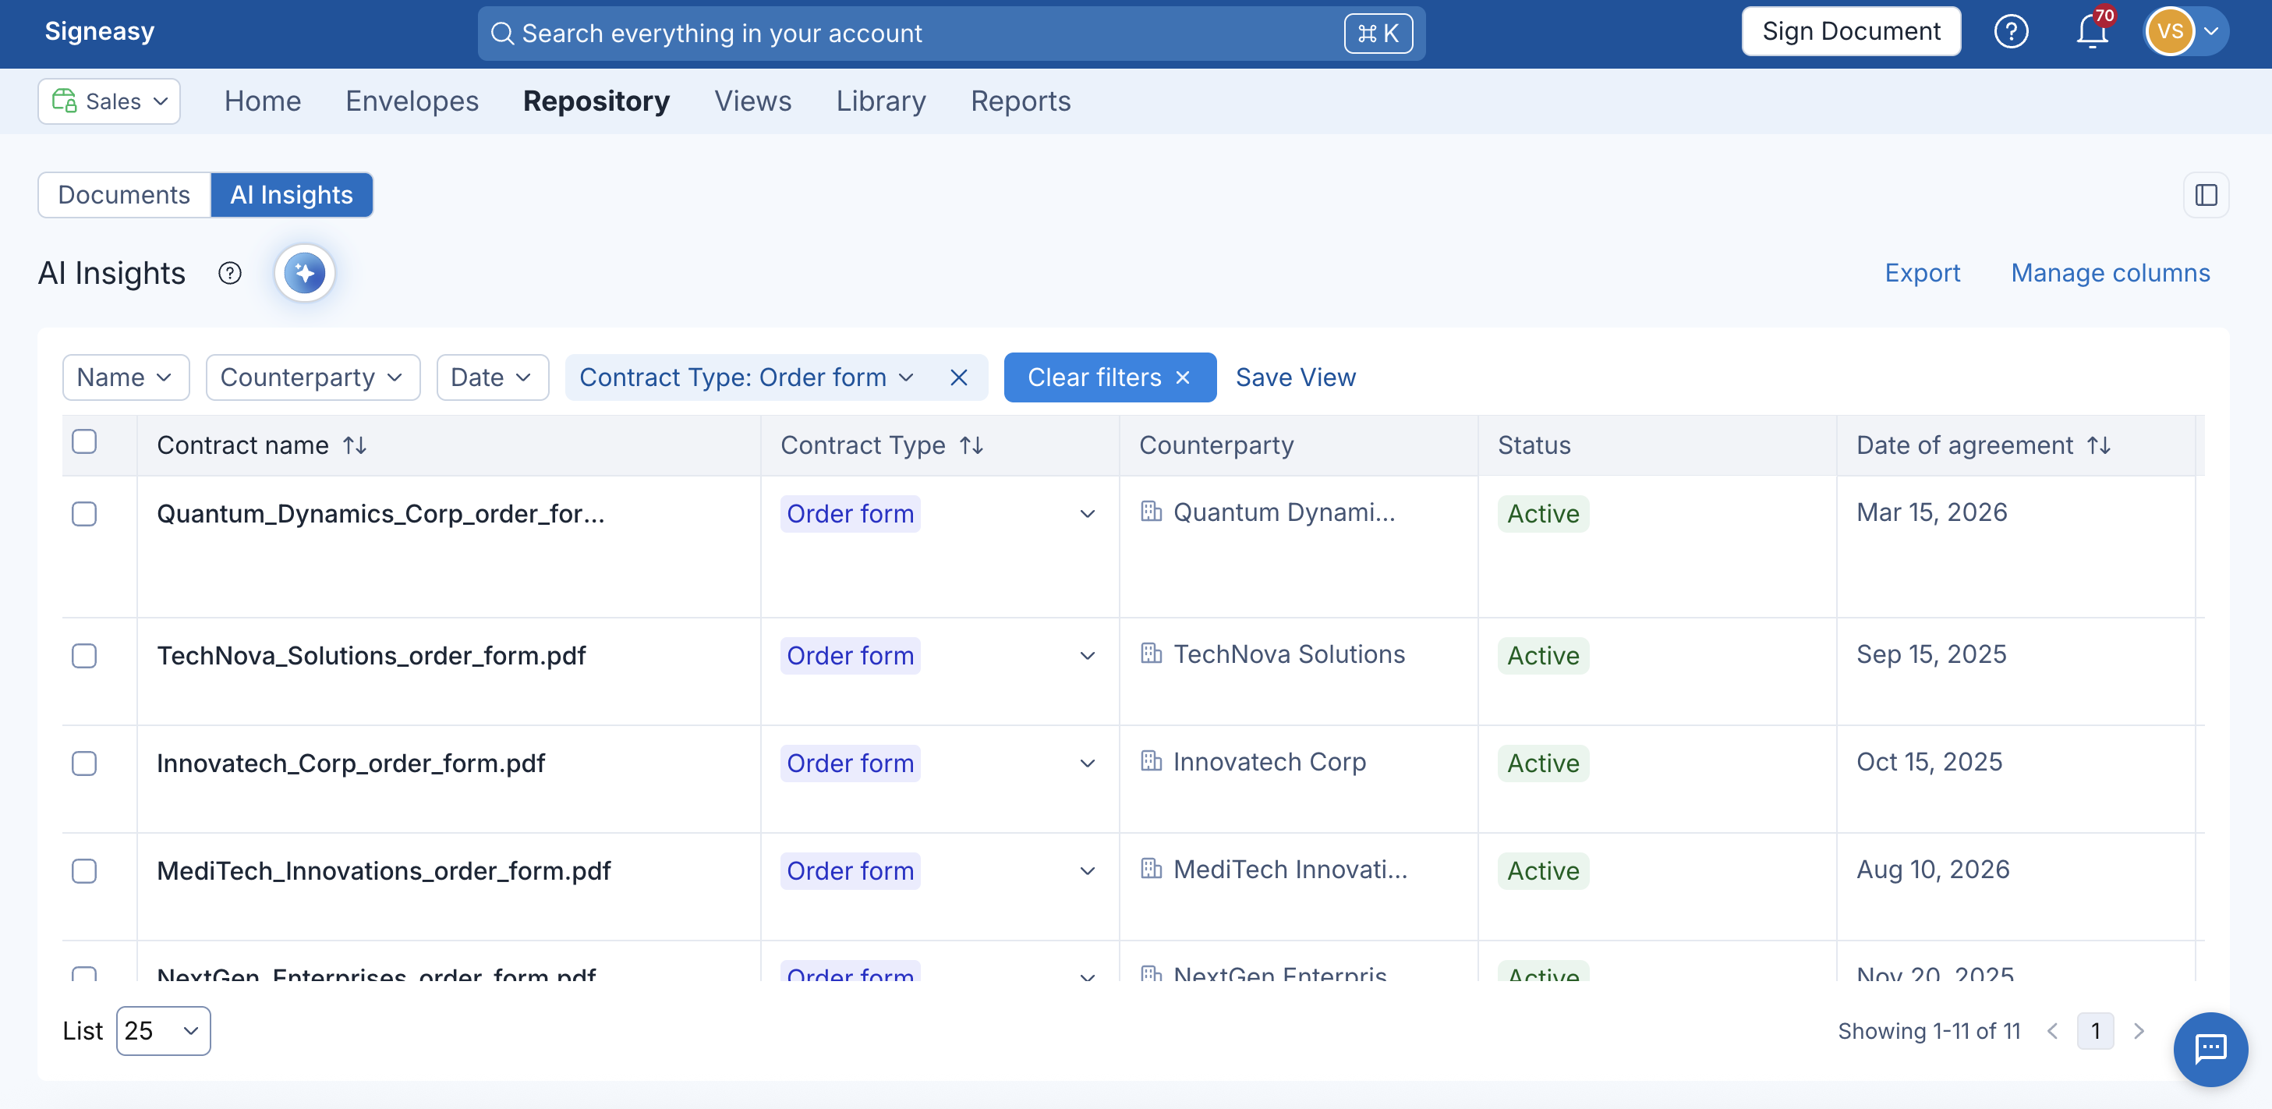2272x1109 pixels.
Task: Click the Save View link
Action: (x=1296, y=377)
